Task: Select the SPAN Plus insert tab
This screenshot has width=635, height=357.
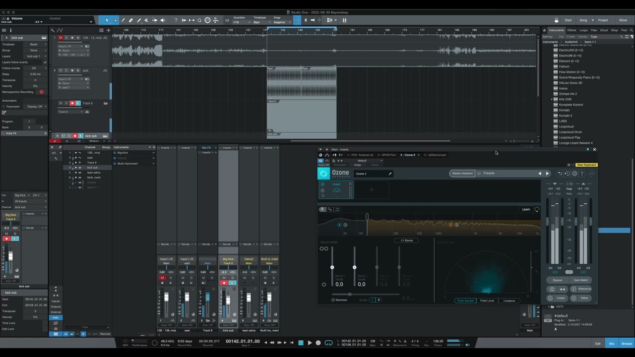Action: click(x=386, y=155)
